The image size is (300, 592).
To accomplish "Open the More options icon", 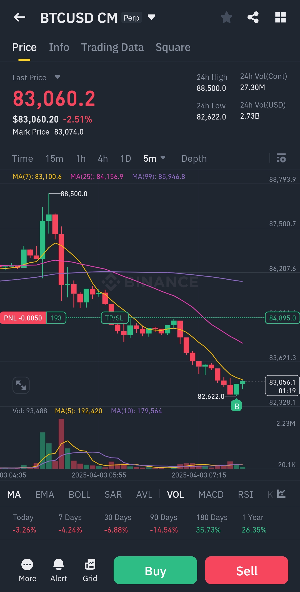I will point(27,570).
